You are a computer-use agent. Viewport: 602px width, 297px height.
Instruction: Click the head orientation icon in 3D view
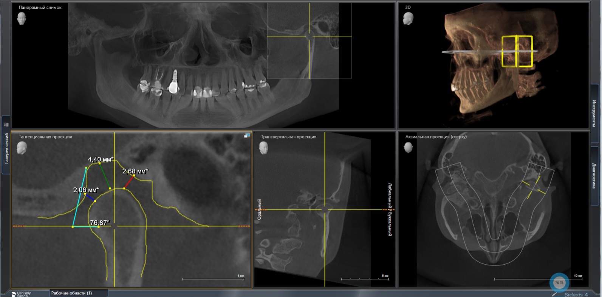408,18
